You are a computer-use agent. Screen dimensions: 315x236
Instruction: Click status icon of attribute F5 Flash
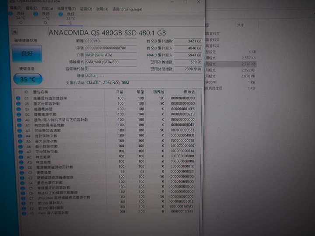coord(24,214)
